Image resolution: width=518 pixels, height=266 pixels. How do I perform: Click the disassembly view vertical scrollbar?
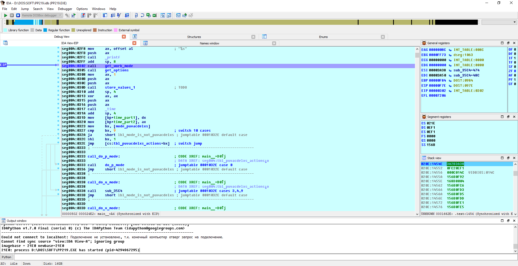click(417, 131)
